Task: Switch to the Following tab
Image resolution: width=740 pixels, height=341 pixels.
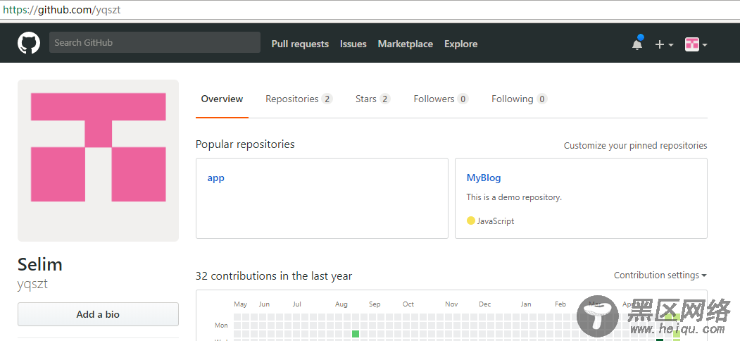Action: click(519, 99)
